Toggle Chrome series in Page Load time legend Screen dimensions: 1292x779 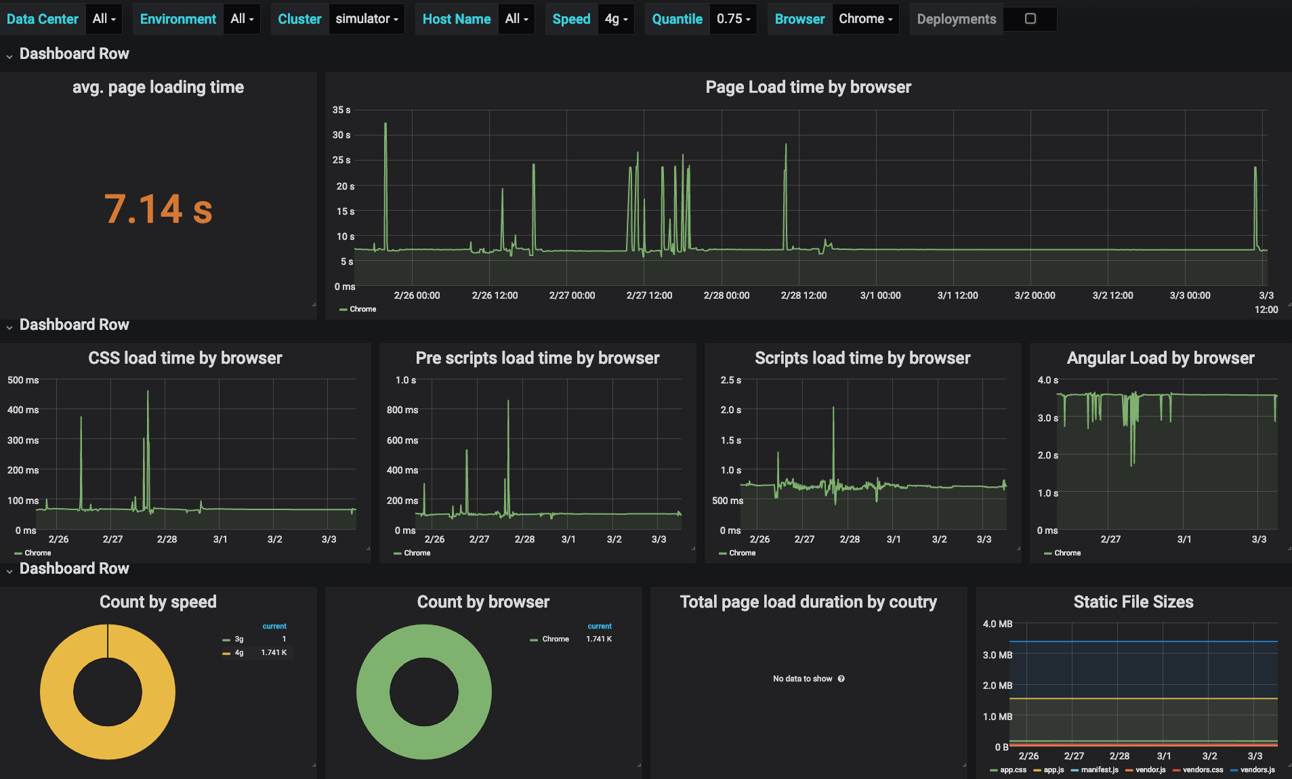click(362, 310)
